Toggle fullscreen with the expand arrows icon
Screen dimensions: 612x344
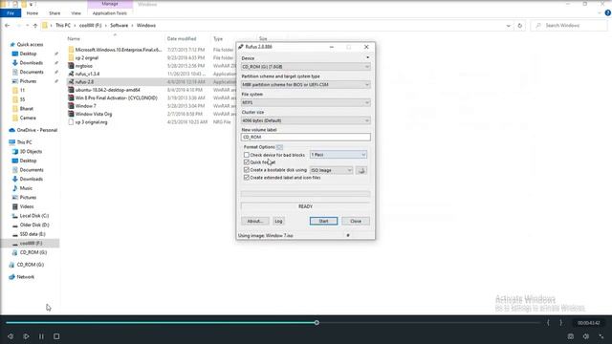pyautogui.click(x=601, y=336)
